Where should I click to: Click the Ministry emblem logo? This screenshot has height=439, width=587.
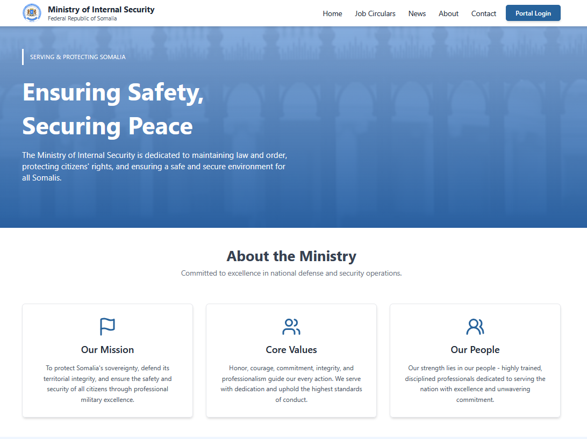[32, 13]
